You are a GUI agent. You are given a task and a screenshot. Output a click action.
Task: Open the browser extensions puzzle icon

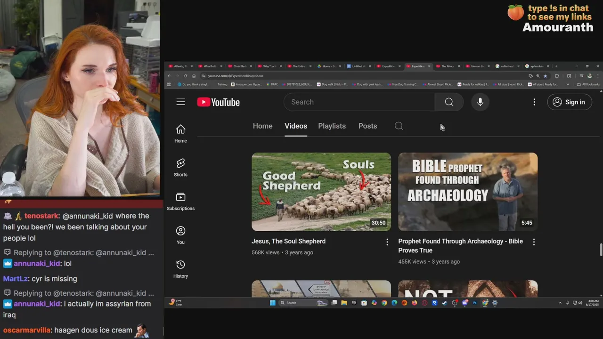[557, 76]
